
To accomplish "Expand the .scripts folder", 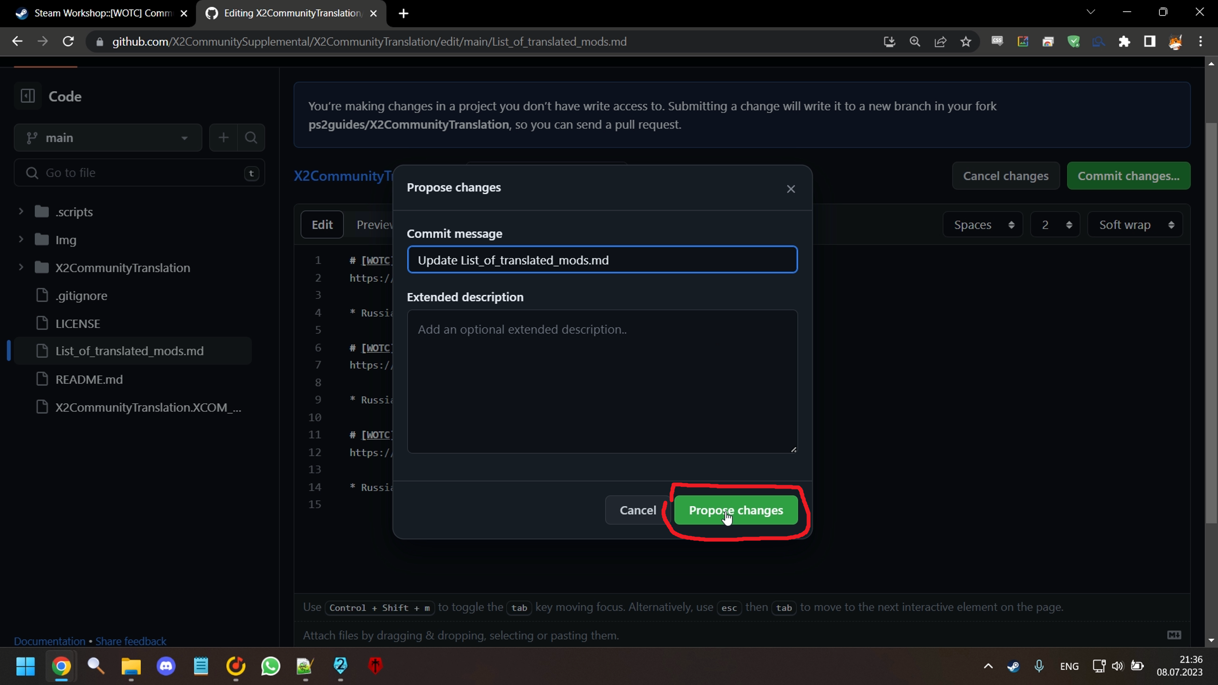I will [x=21, y=211].
